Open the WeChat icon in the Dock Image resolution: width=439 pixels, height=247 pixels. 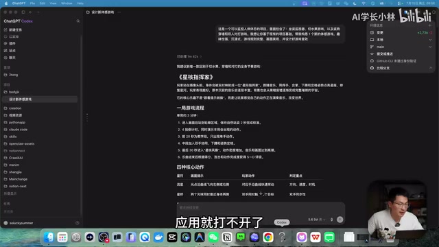click(213, 237)
